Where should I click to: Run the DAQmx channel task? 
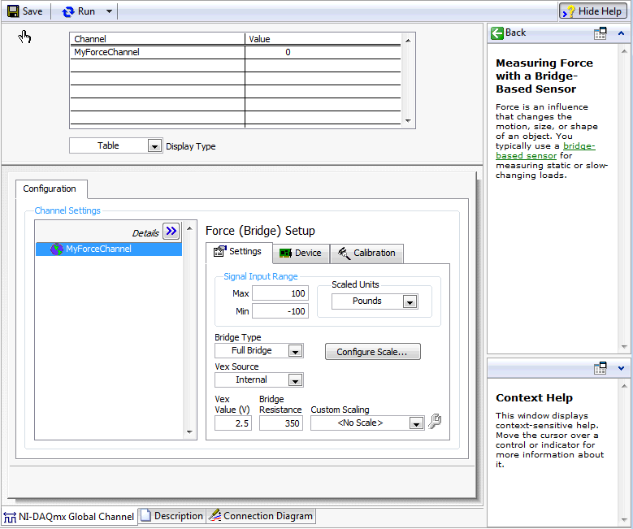click(x=80, y=11)
